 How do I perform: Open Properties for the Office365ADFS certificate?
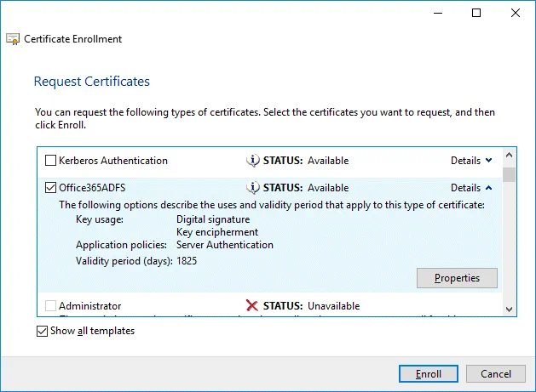[x=457, y=278]
